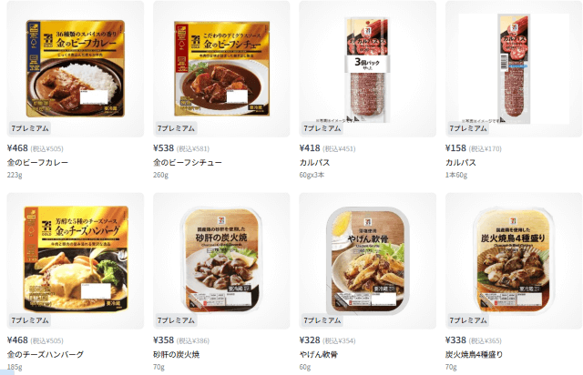Click the 金のビーフシチュー product name link

(188, 162)
